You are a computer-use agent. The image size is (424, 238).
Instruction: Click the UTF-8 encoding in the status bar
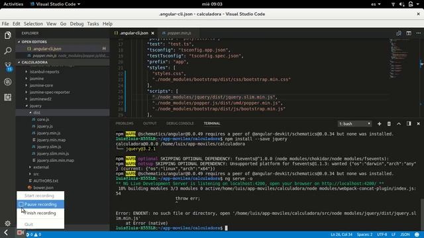click(x=382, y=235)
